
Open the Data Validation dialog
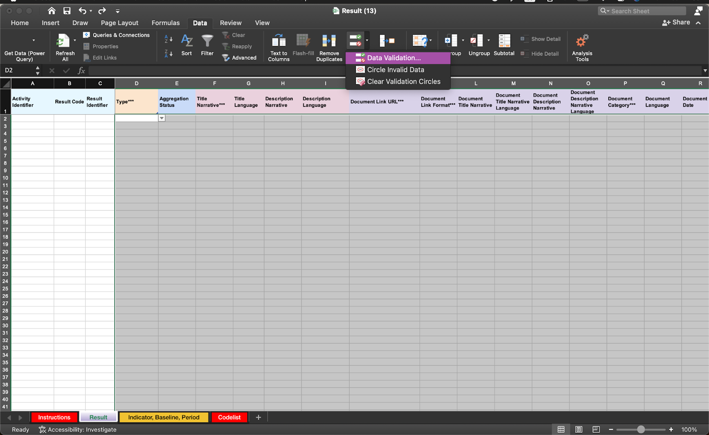pyautogui.click(x=393, y=58)
